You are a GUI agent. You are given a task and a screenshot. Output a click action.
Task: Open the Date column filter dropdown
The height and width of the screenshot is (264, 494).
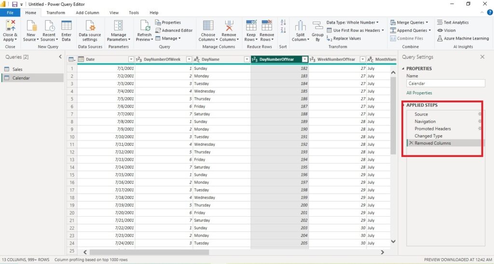tap(131, 59)
